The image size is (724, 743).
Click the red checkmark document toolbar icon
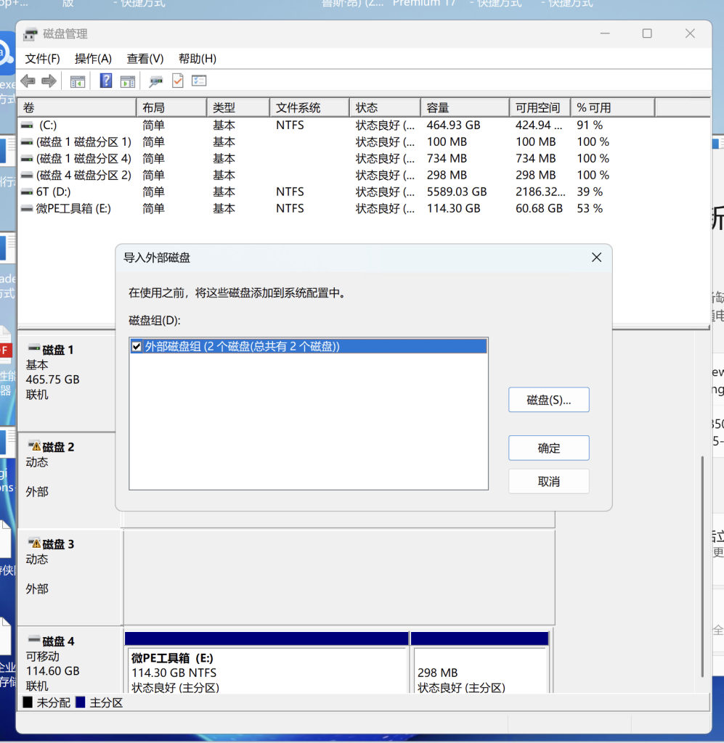(178, 81)
